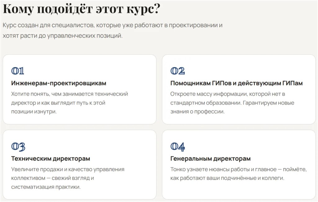Click the 03 number icon
The height and width of the screenshot is (202, 318).
point(18,147)
